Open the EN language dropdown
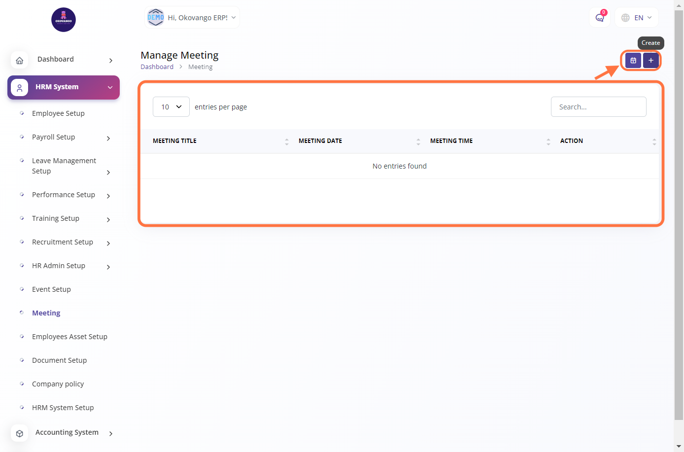This screenshot has width=684, height=452. click(637, 18)
